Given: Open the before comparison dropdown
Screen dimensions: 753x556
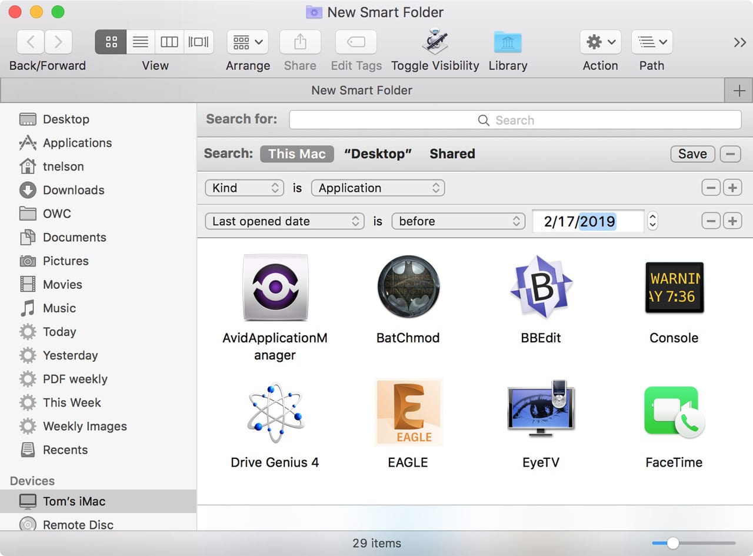Looking at the screenshot, I should (458, 221).
